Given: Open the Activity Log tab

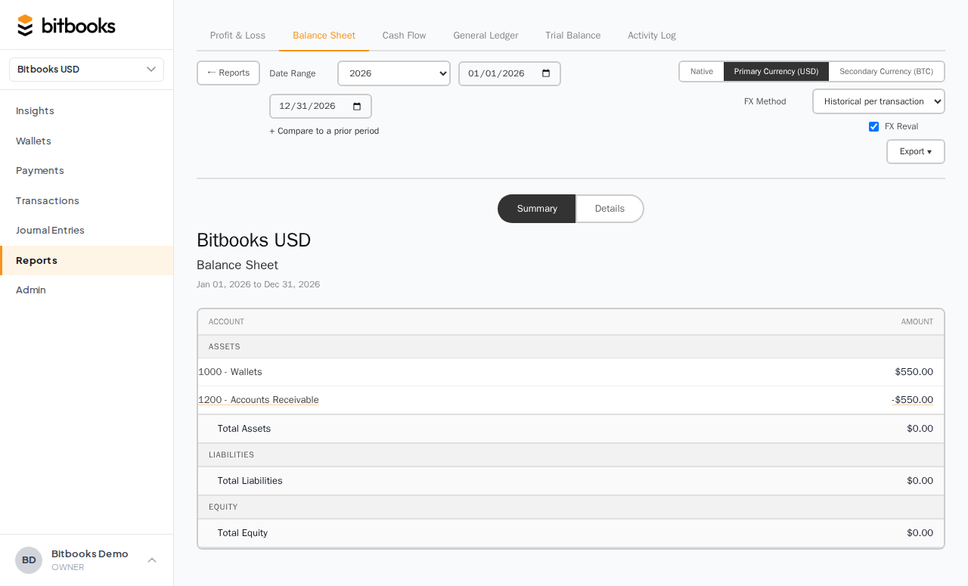Looking at the screenshot, I should (652, 36).
